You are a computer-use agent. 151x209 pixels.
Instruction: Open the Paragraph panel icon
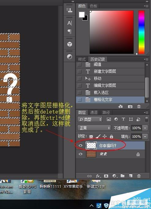(70, 32)
